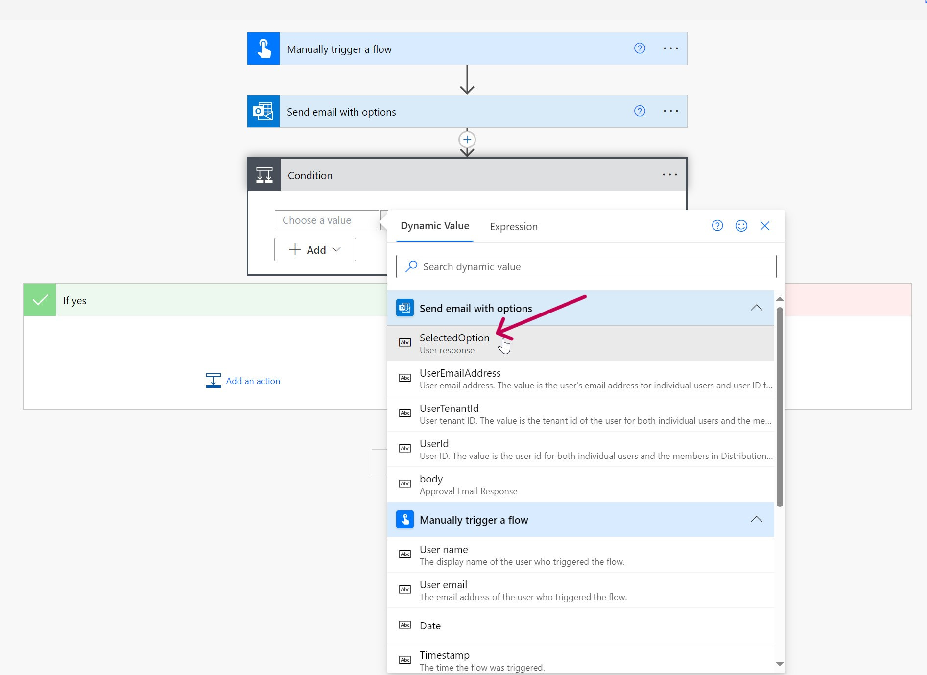Image resolution: width=927 pixels, height=675 pixels.
Task: Click the Condition card header
Action: click(467, 175)
